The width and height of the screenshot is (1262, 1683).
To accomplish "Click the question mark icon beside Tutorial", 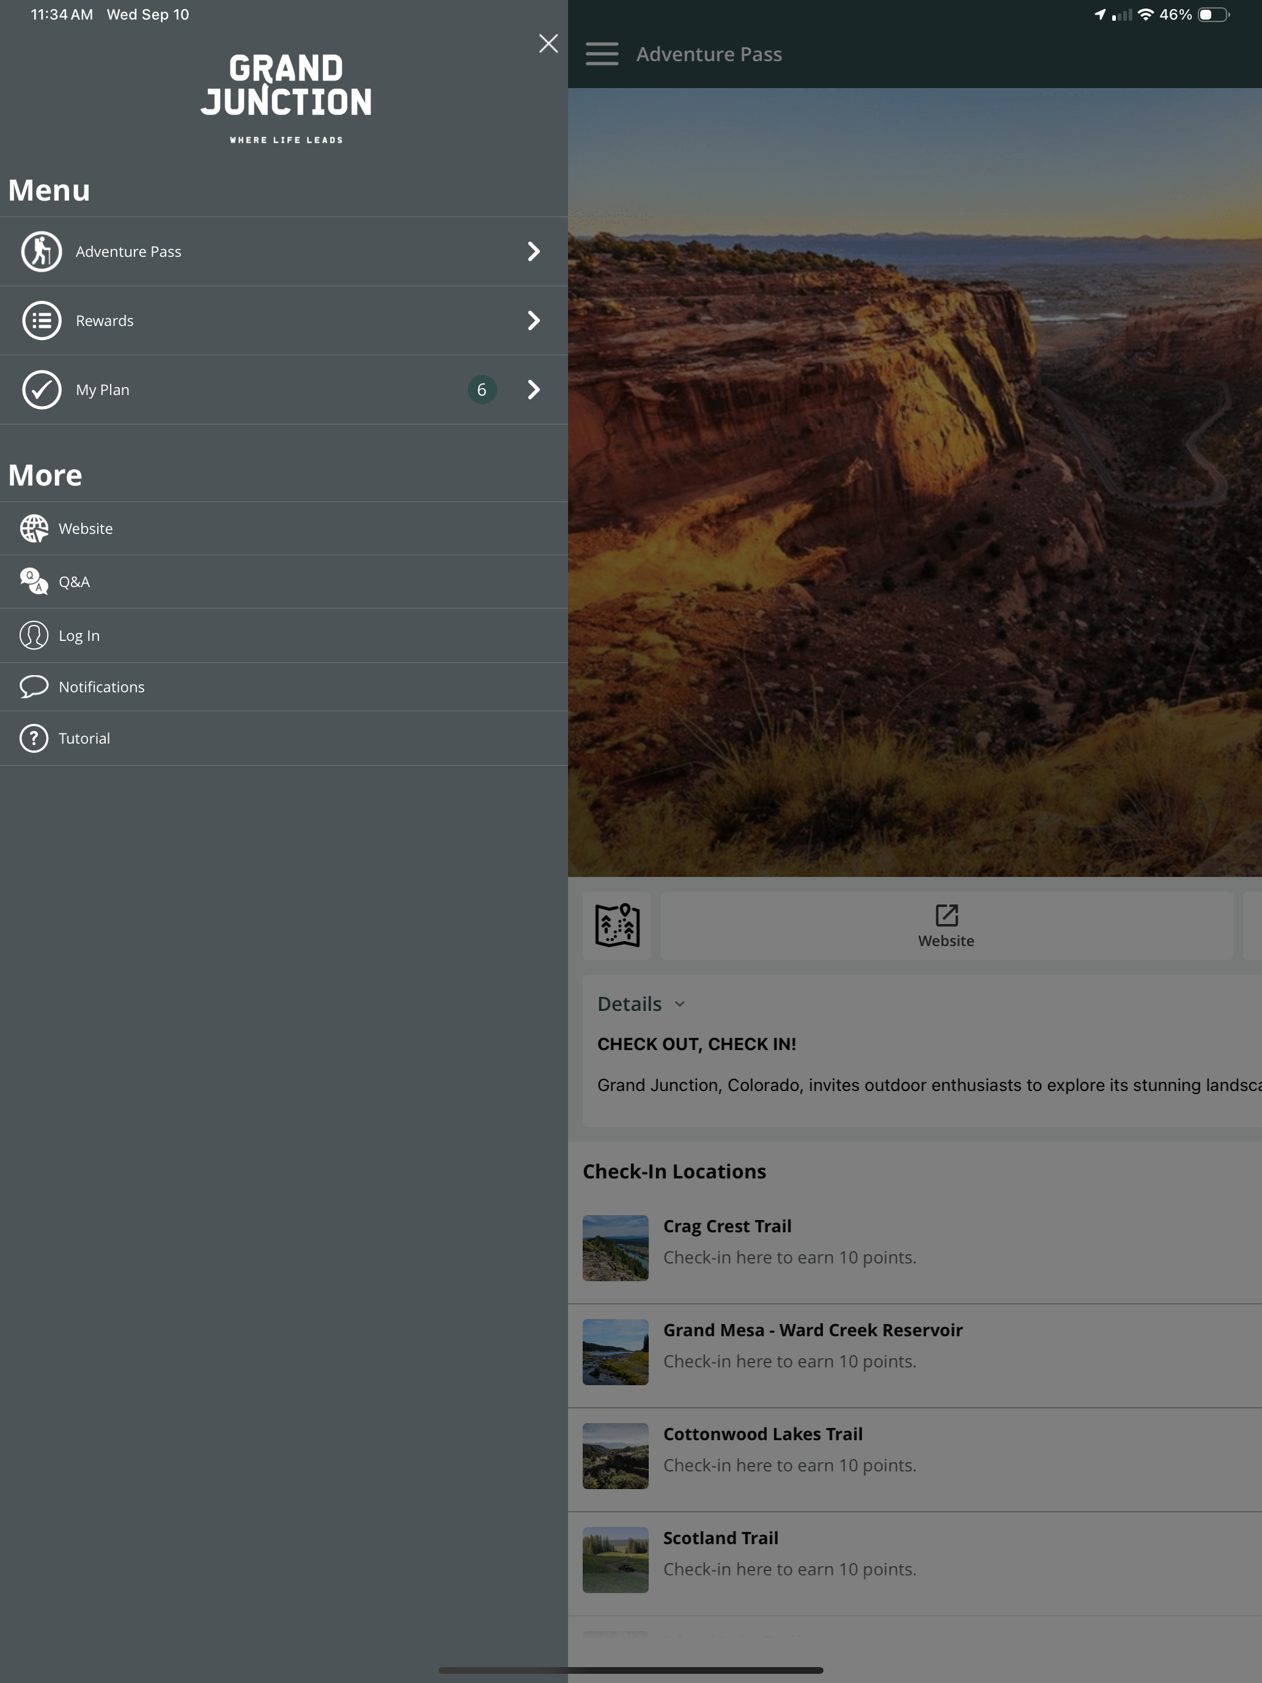I will click(x=34, y=738).
